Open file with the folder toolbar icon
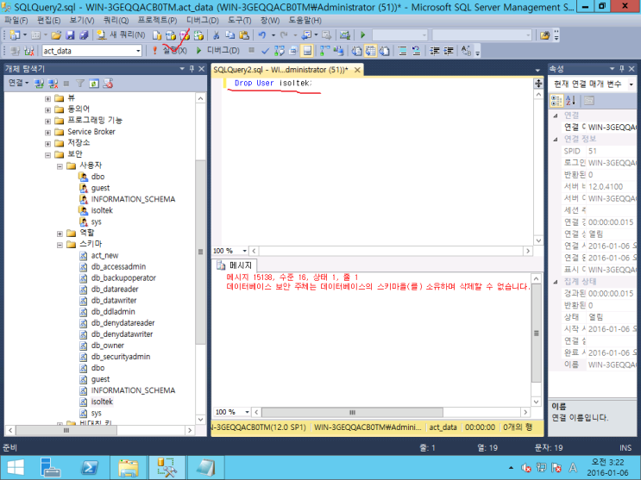 [56, 35]
